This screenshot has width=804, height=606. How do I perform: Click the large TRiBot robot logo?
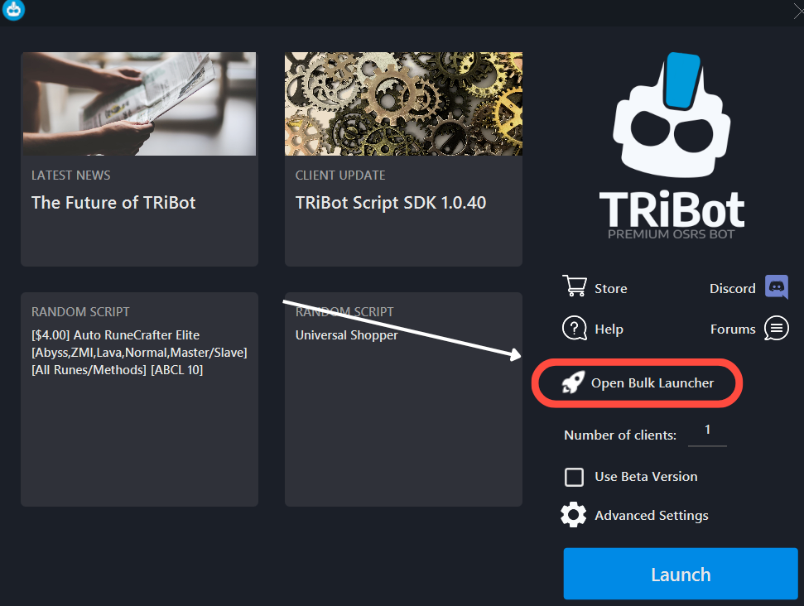click(672, 143)
